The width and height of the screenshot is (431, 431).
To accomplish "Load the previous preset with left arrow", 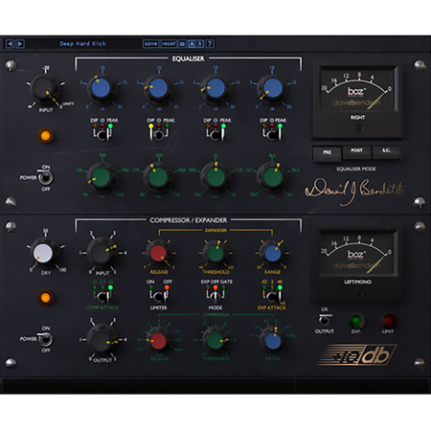I will point(10,43).
